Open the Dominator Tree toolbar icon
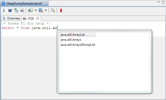Screen dimensions: 166x100 [16, 10]
